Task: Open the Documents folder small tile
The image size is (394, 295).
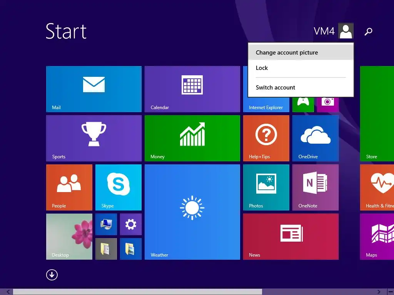Action: pyautogui.click(x=106, y=249)
